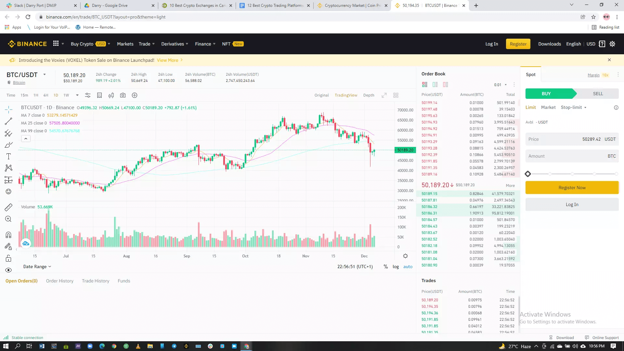Click the add compare plus icon
The height and width of the screenshot is (351, 624).
(x=135, y=95)
